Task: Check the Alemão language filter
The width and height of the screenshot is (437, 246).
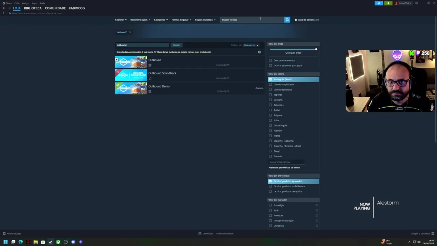Action: pyautogui.click(x=270, y=131)
